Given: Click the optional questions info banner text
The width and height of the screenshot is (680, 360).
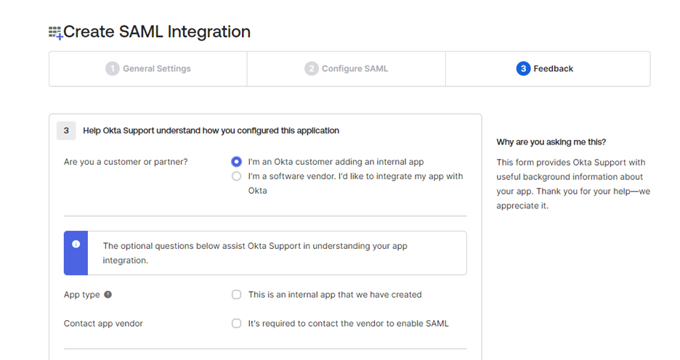Looking at the screenshot, I should pos(255,253).
